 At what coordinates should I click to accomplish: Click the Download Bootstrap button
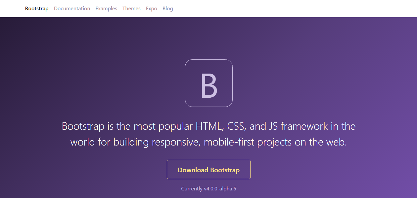(x=208, y=170)
